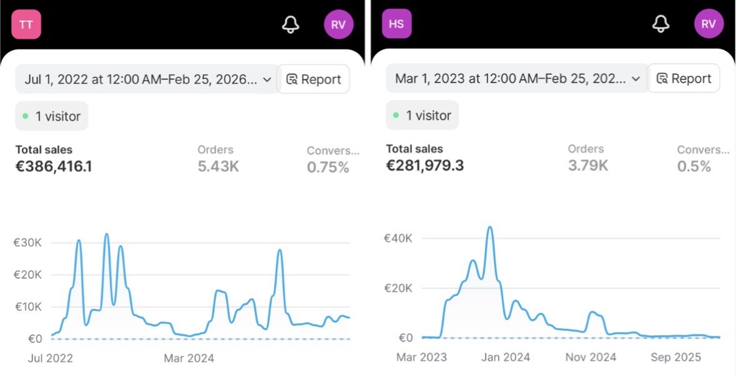
Task: View the 1 visitor badge in HS panel
Action: coord(422,115)
